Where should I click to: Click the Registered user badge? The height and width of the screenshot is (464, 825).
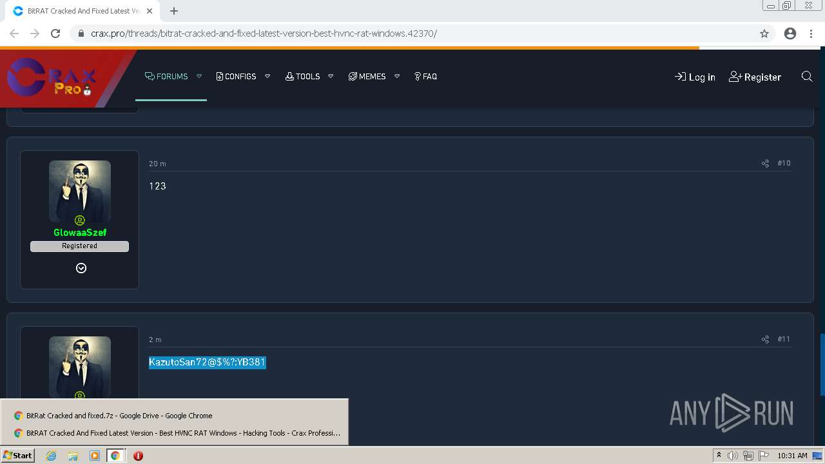coord(79,246)
